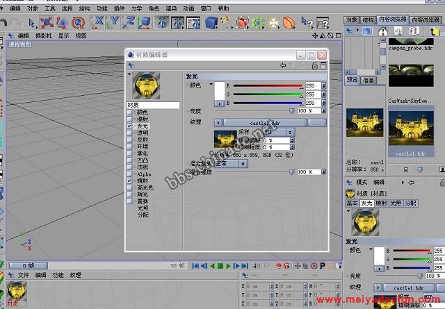Image resolution: width=445 pixels, height=309 pixels.
Task: Enable the 反射 channel checkbox
Action: point(129,140)
